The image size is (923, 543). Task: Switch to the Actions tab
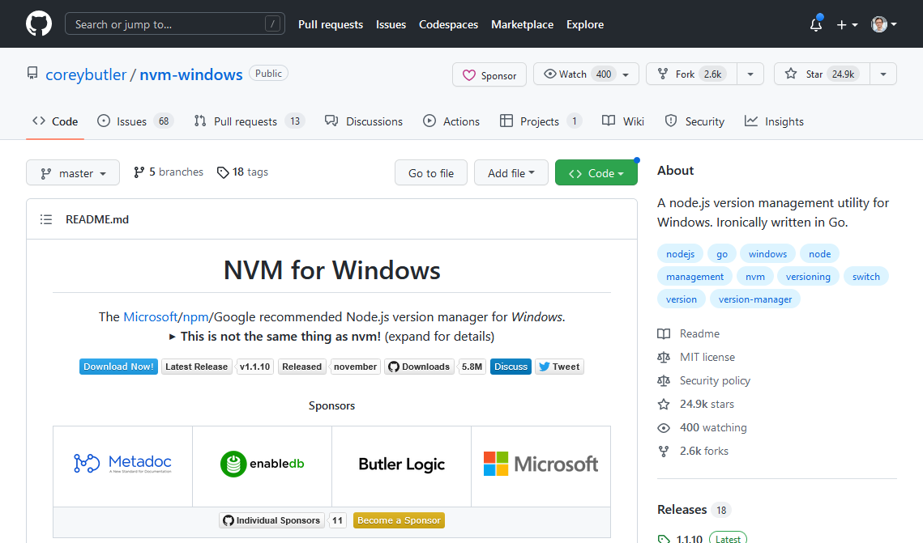pos(451,121)
